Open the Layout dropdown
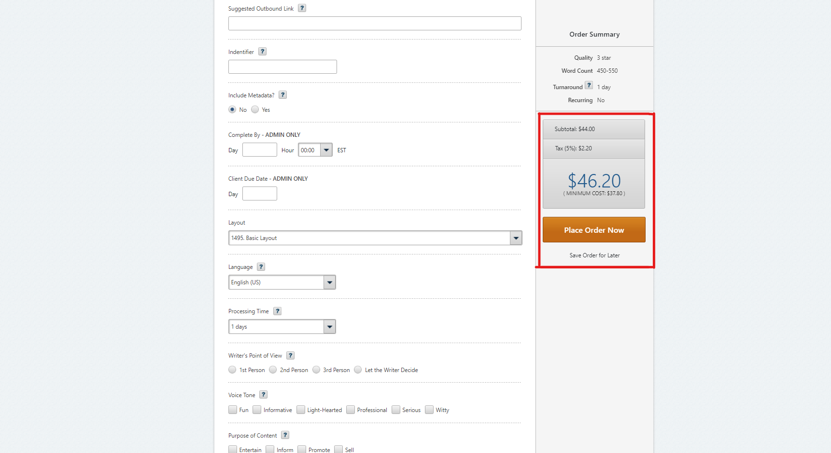The image size is (831, 453). [x=516, y=238]
